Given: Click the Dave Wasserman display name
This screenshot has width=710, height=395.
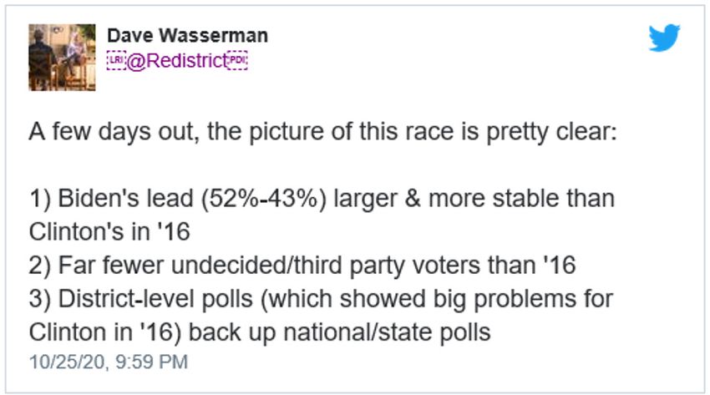Looking at the screenshot, I should [187, 35].
